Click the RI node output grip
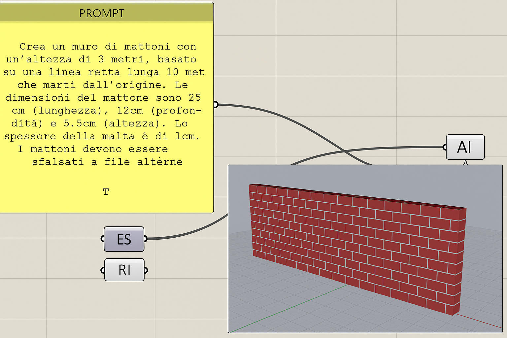Image resolution: width=507 pixels, height=338 pixels. [x=146, y=270]
